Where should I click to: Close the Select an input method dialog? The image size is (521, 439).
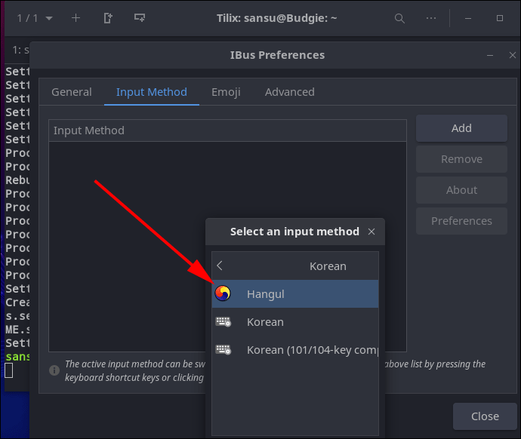tap(371, 232)
